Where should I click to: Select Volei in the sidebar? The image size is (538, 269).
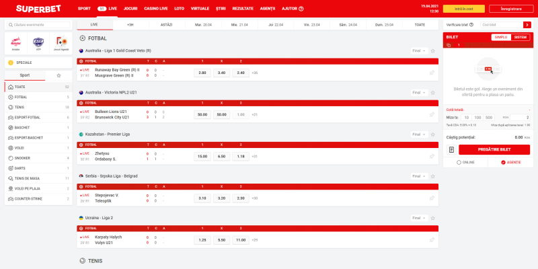tap(38, 148)
